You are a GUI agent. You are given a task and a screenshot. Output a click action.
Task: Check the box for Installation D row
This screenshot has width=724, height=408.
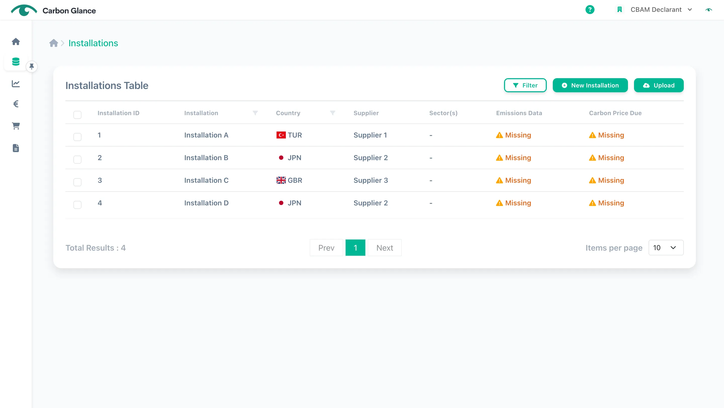click(77, 205)
